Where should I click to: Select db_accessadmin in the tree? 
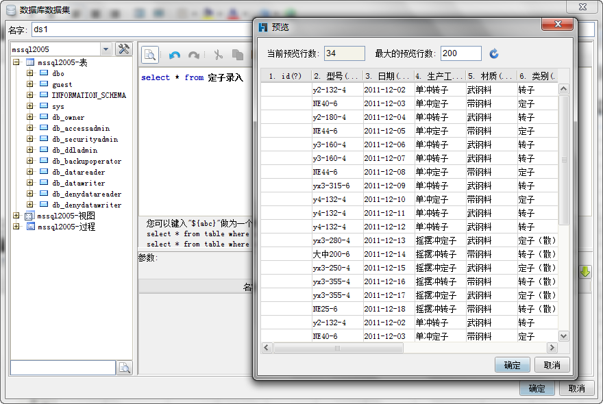(81, 128)
